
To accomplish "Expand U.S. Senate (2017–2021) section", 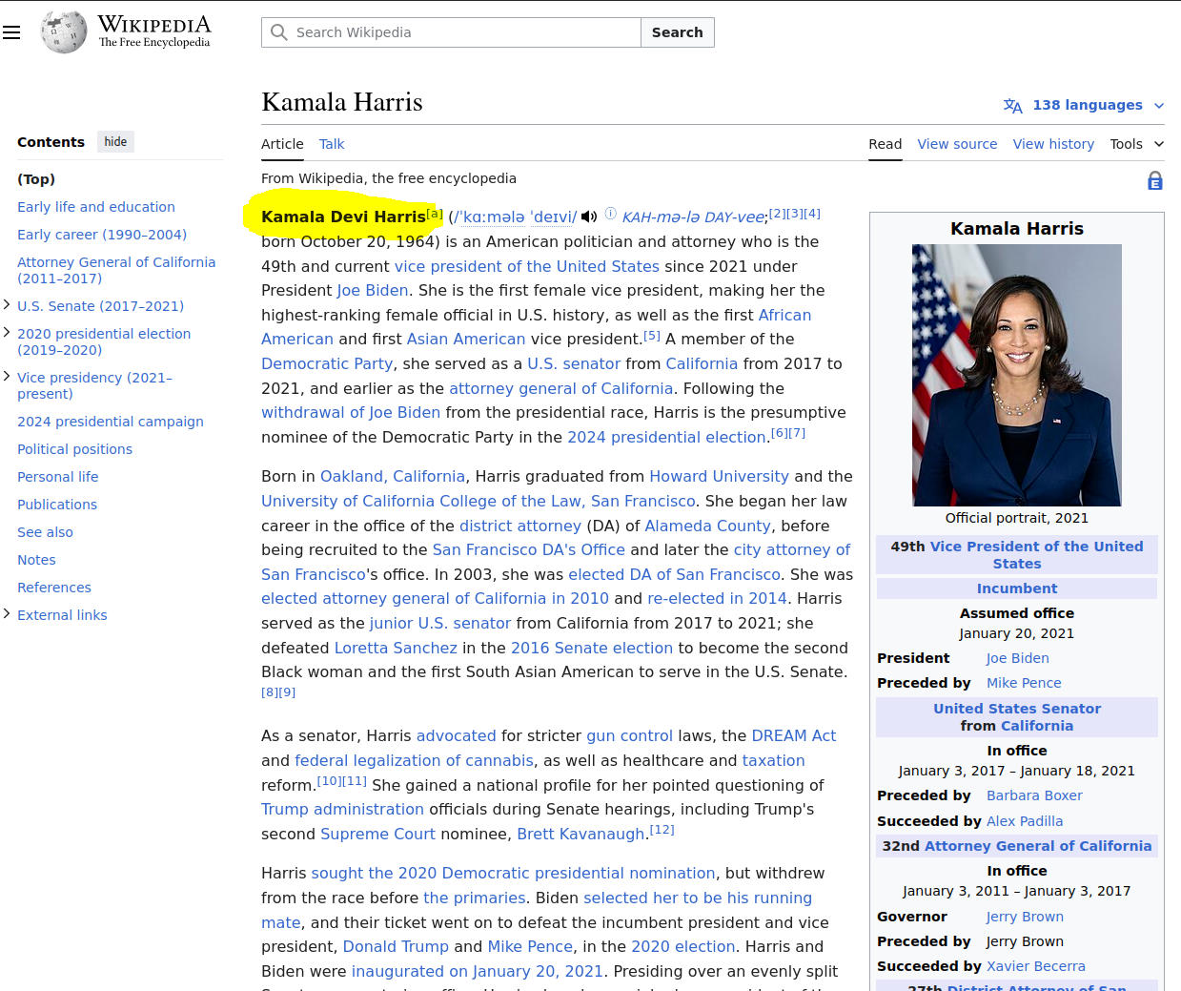I will (8, 305).
